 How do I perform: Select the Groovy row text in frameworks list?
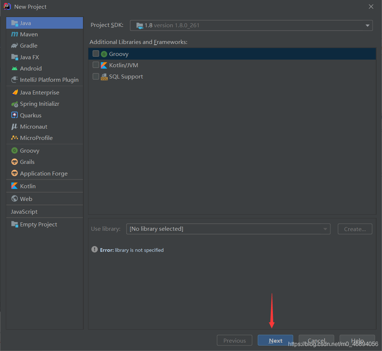[119, 54]
